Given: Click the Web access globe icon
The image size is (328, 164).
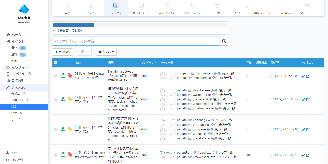Looking at the screenshot, I should 167,5.
